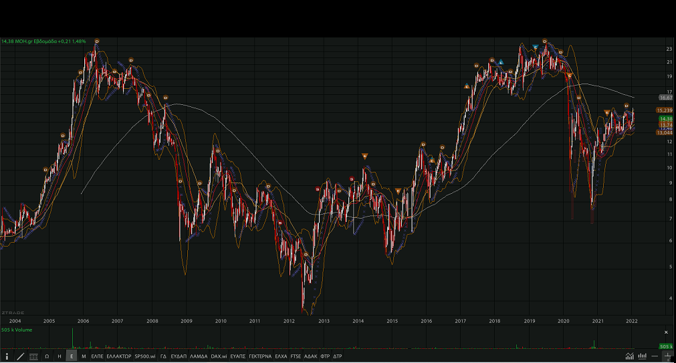The width and height of the screenshot is (676, 363).
Task: Click the info icon in bottom toolbar
Action: click(7, 357)
